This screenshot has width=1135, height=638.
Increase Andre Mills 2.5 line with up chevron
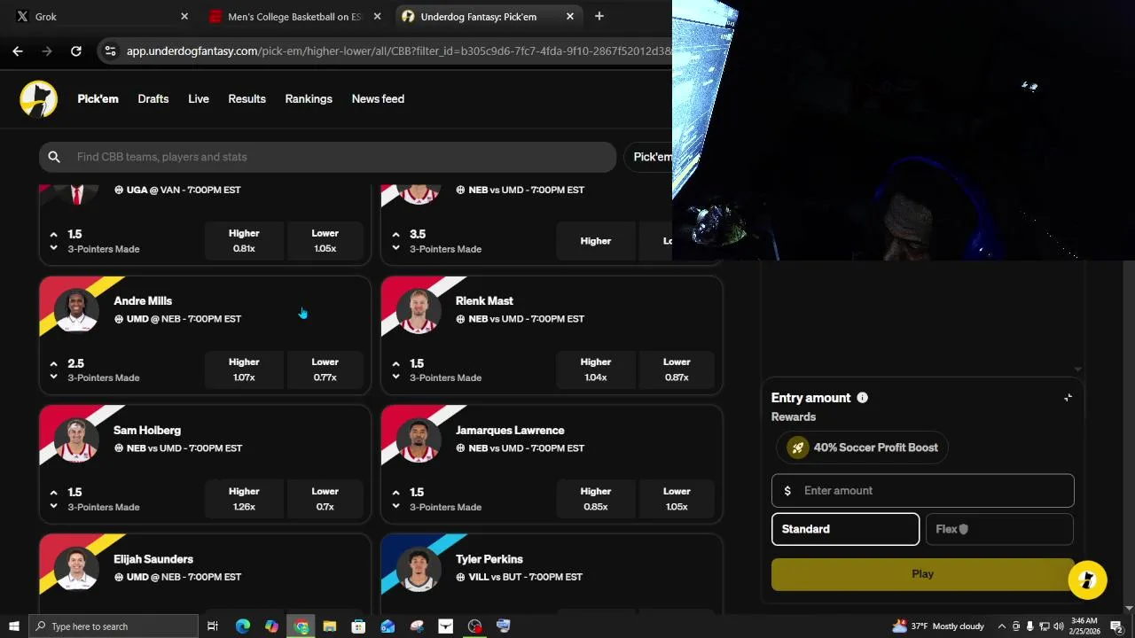[54, 363]
